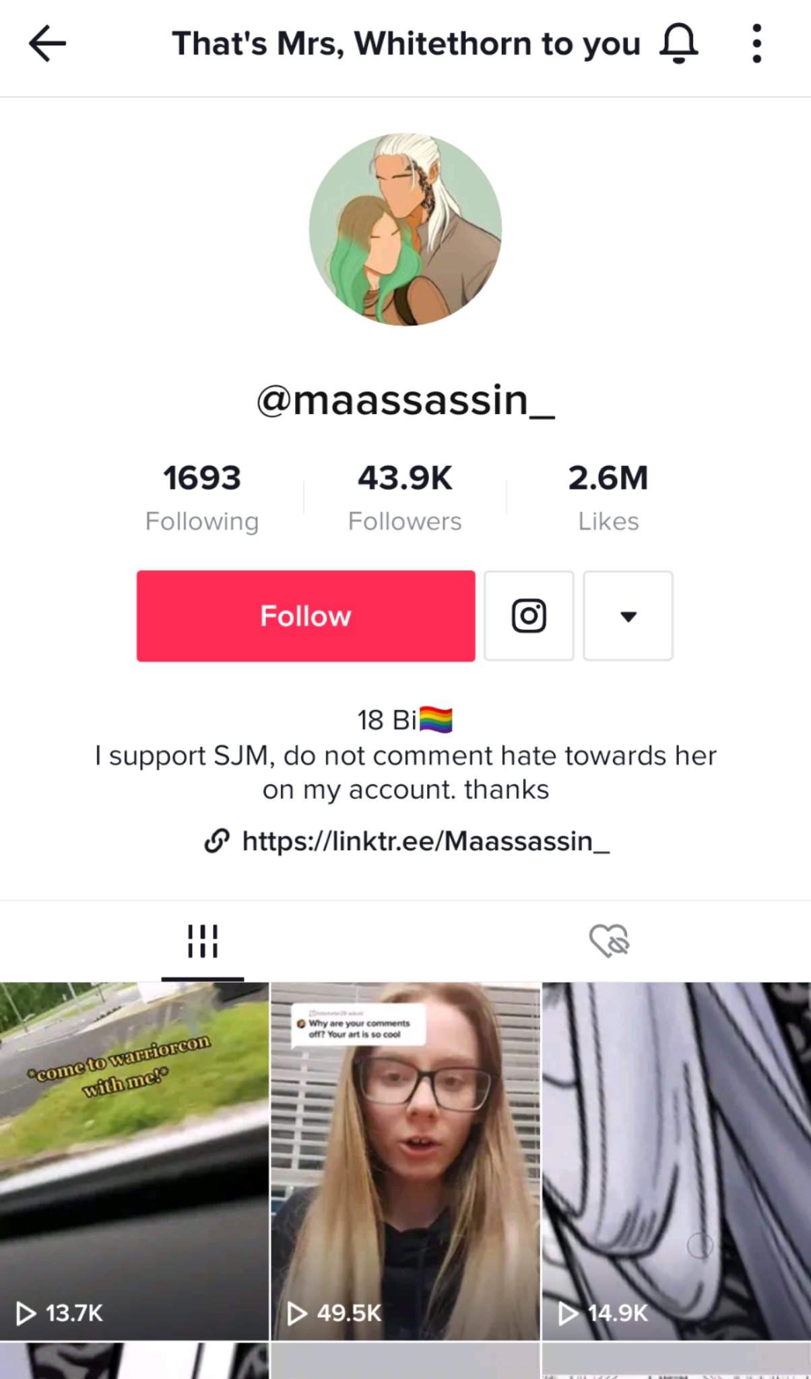Click the chain link icon beside URL
The height and width of the screenshot is (1379, 811).
(217, 841)
